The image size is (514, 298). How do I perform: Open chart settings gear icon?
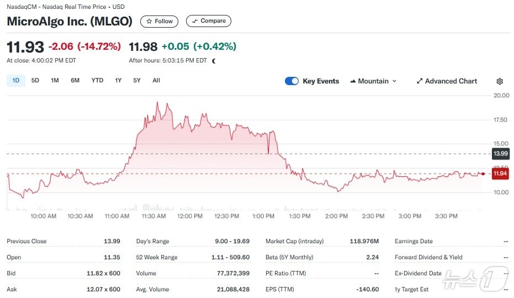500,81
